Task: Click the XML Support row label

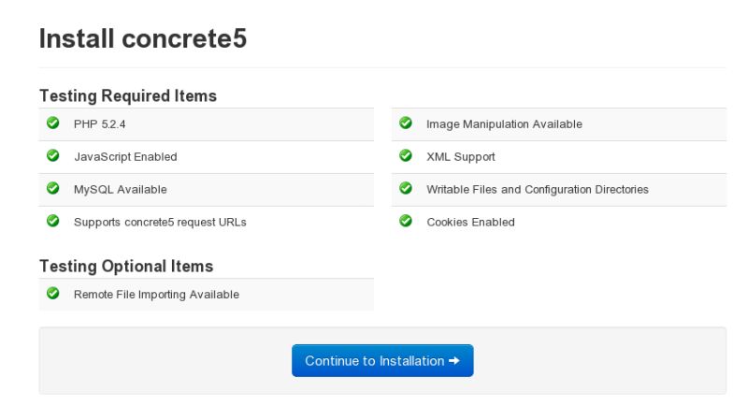Action: tap(461, 157)
